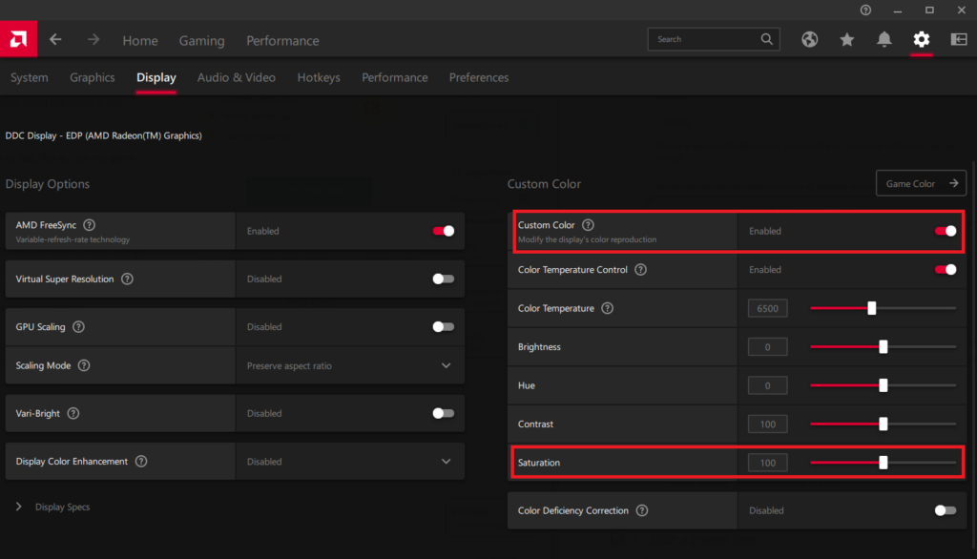The image size is (977, 559).
Task: Click the help icon next to AMD FreeSync
Action: pyautogui.click(x=90, y=225)
